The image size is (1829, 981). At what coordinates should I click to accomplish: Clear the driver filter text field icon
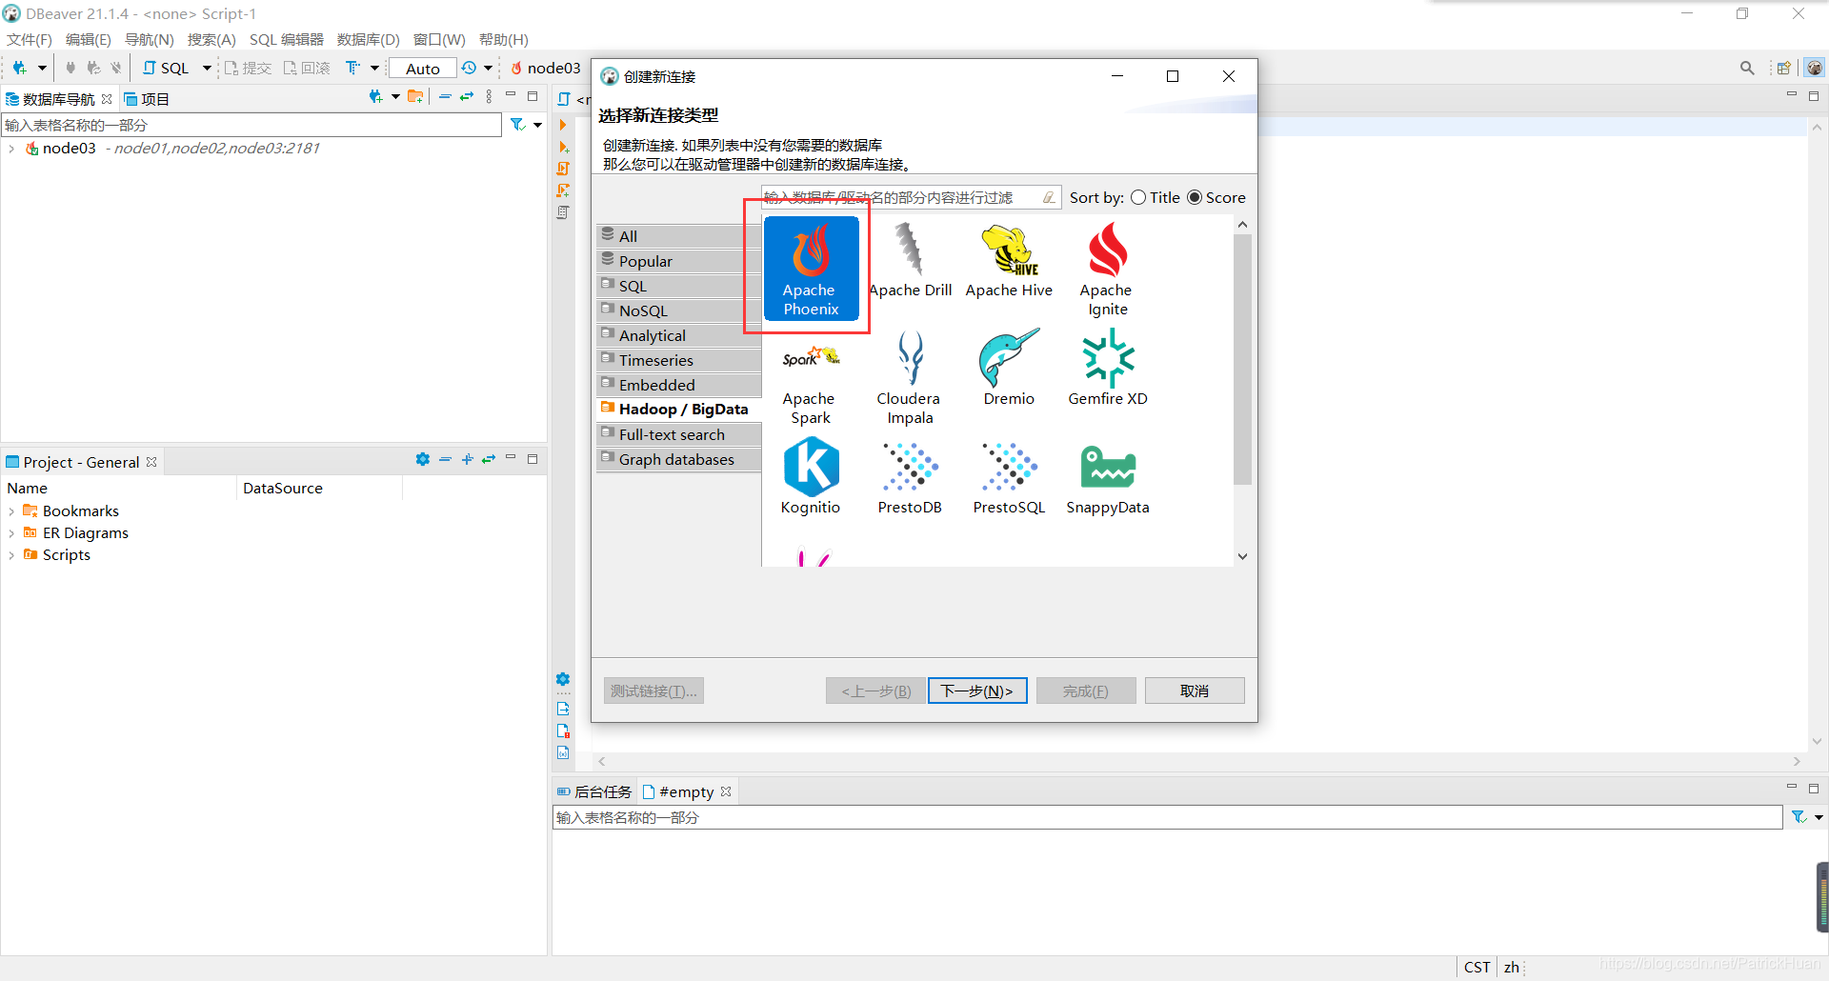[1049, 197]
